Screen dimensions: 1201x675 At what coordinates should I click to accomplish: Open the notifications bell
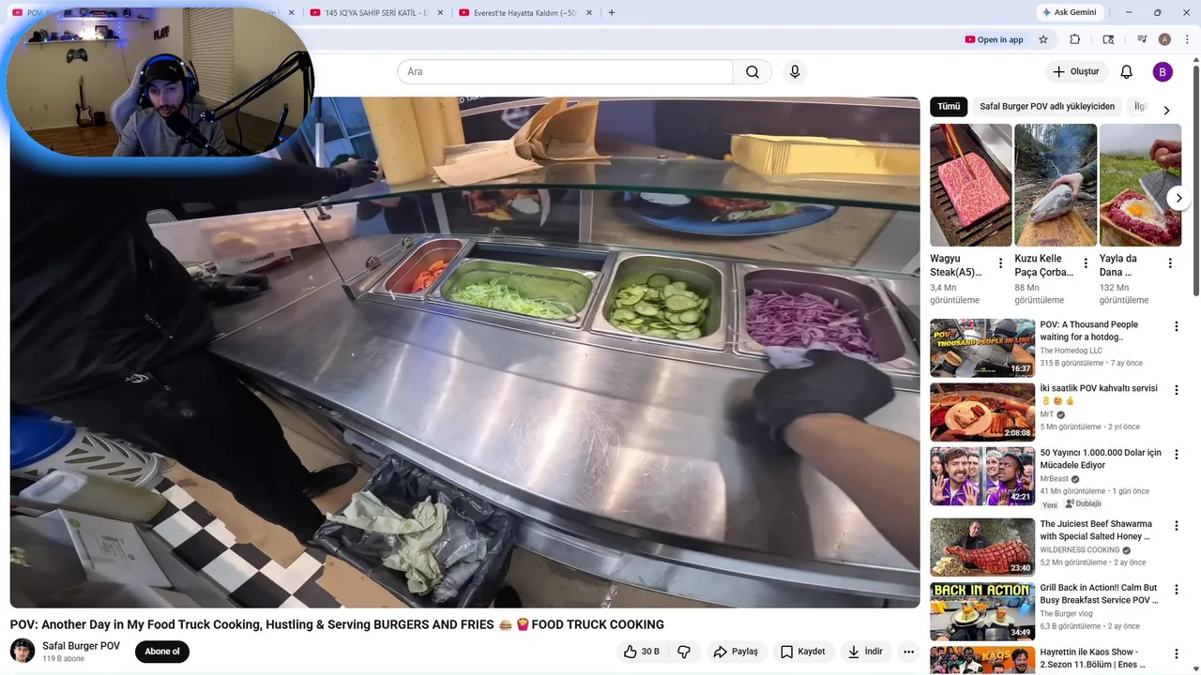pos(1127,72)
